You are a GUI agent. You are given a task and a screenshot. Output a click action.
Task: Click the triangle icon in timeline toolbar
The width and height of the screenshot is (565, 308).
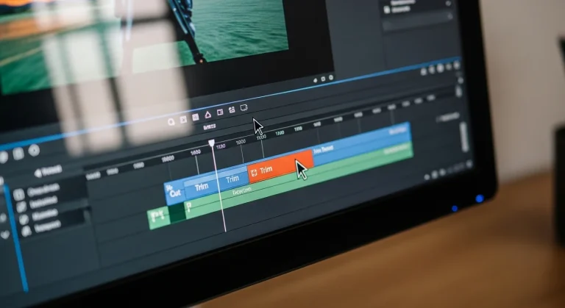208,115
